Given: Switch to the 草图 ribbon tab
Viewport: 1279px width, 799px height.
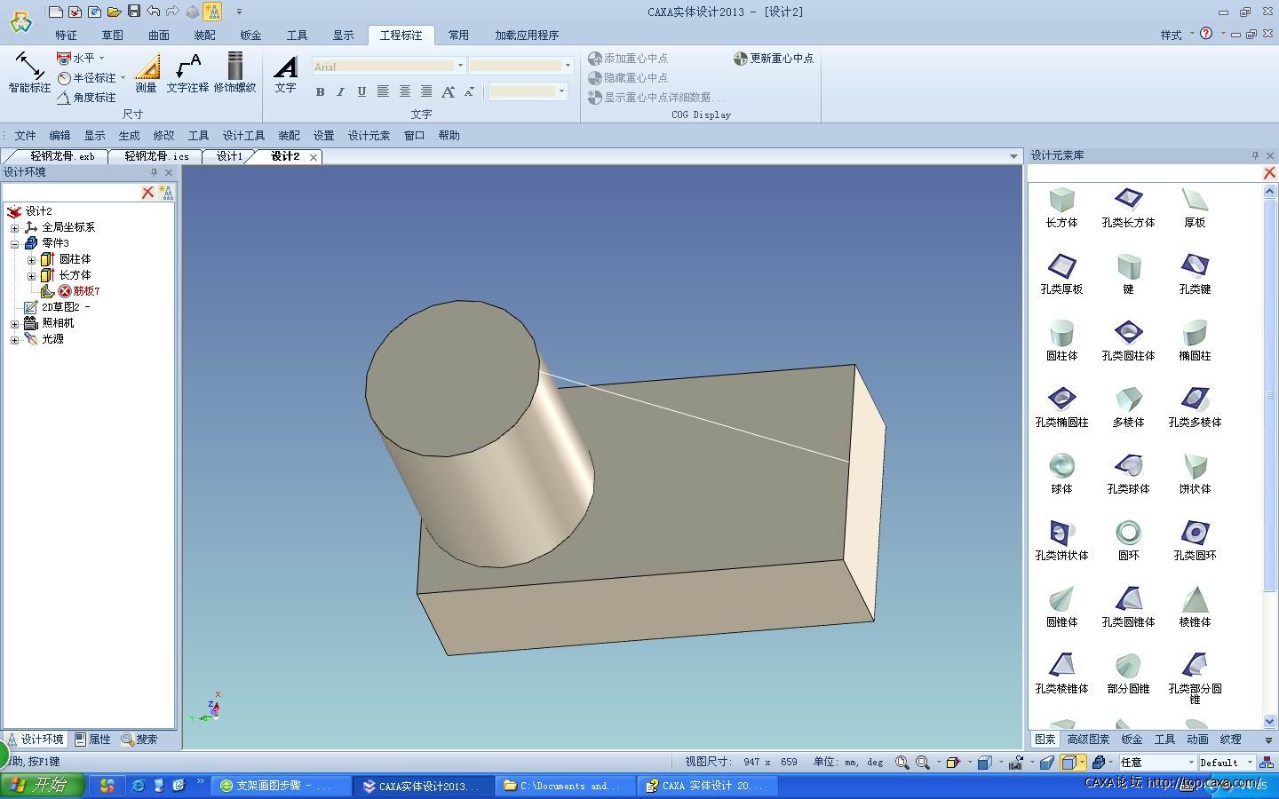Looking at the screenshot, I should pos(112,36).
